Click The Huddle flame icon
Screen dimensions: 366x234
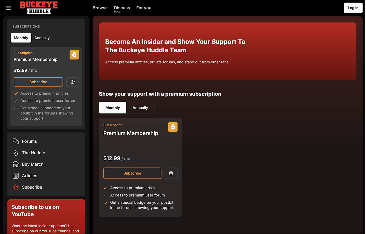pyautogui.click(x=16, y=153)
